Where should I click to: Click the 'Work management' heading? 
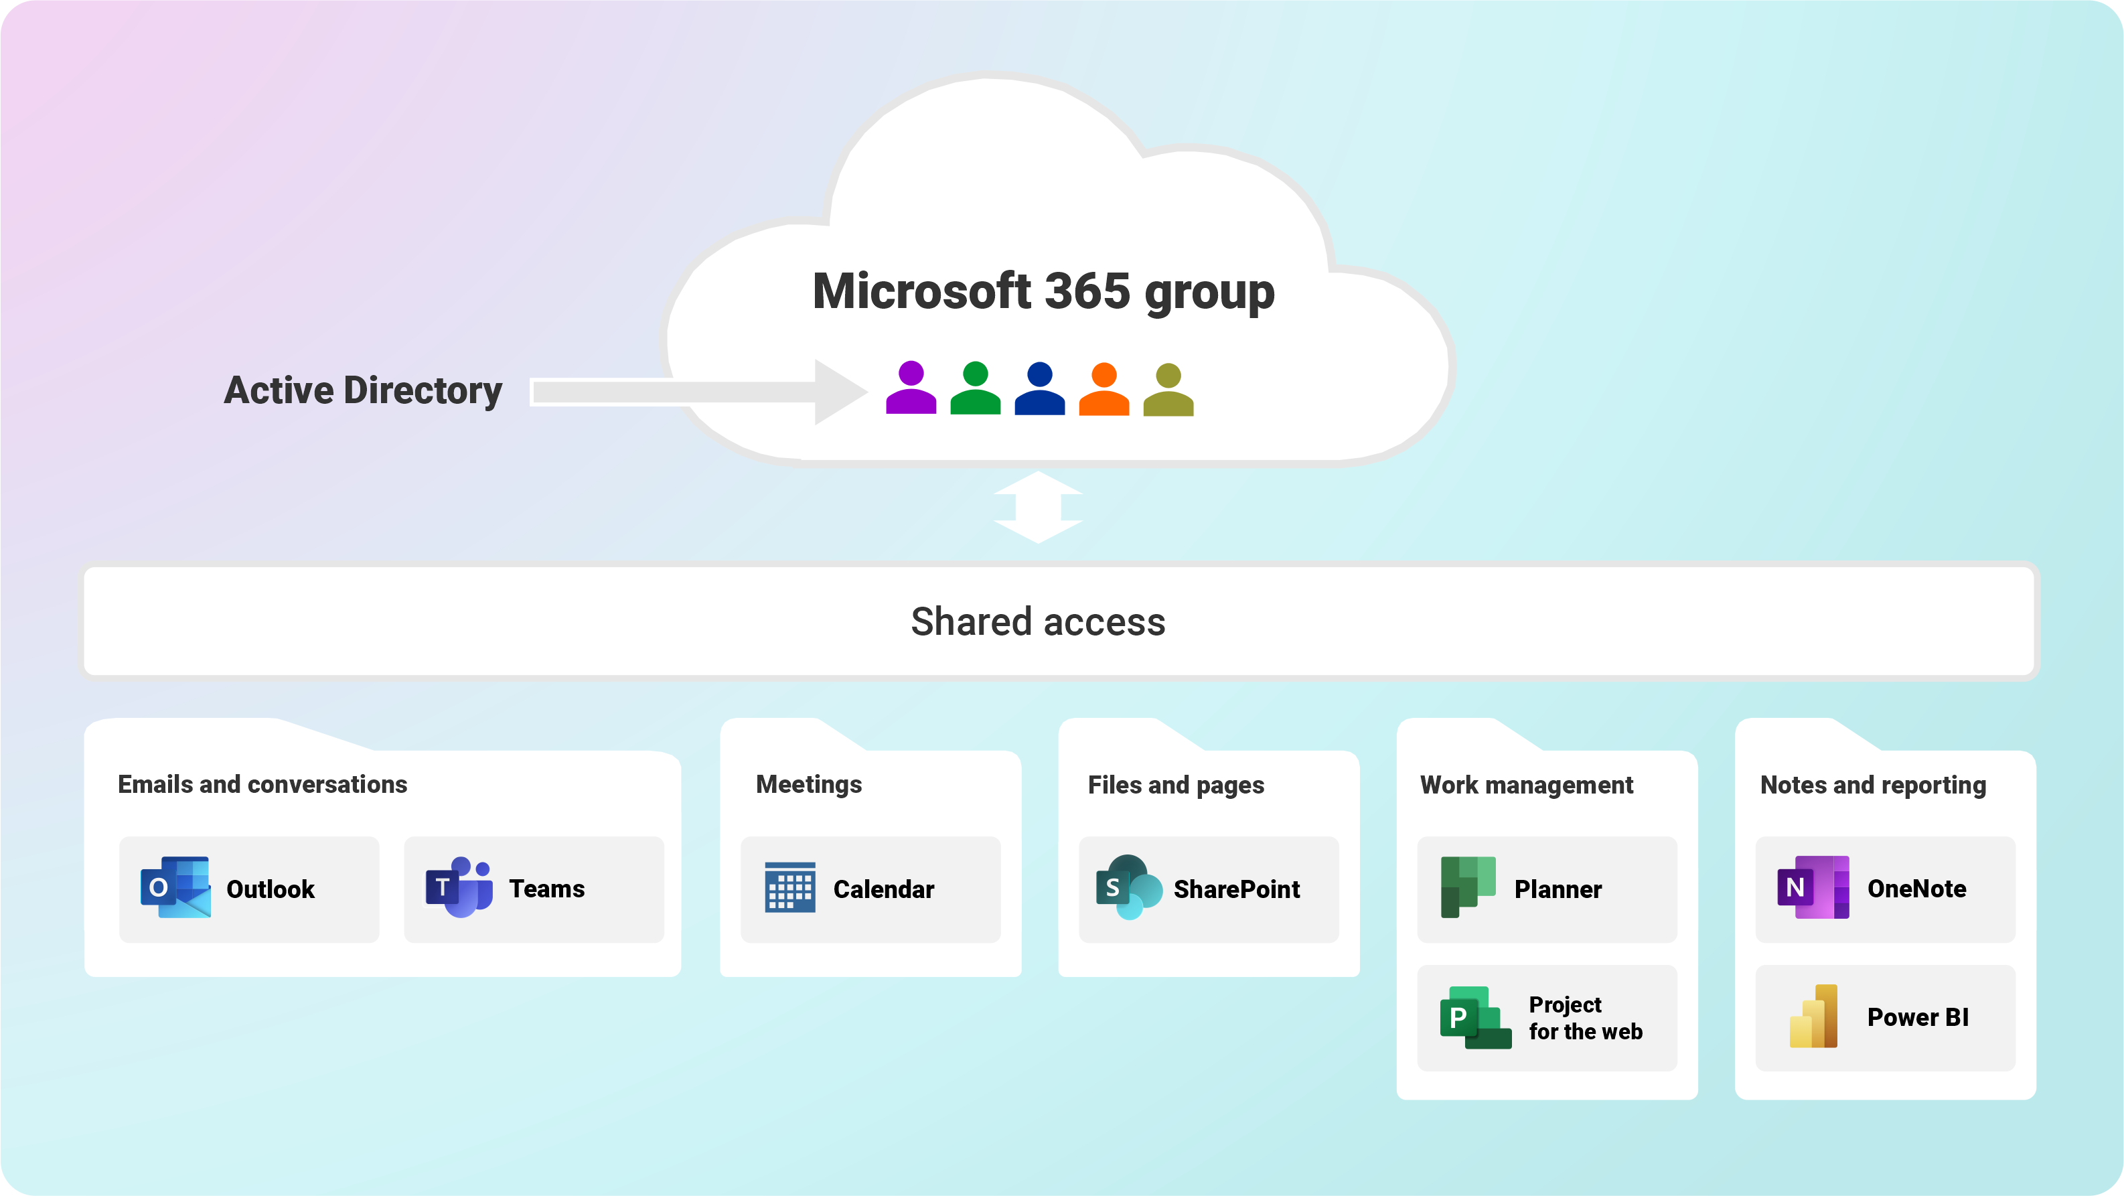1526,786
